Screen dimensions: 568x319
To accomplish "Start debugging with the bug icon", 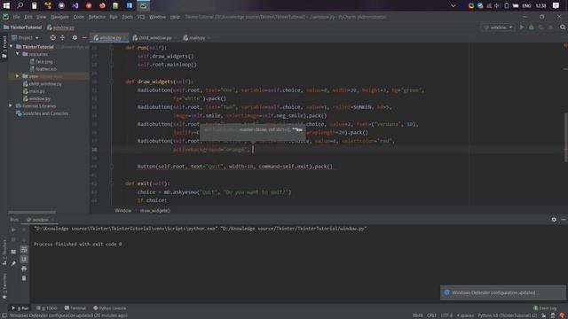I will point(532,27).
